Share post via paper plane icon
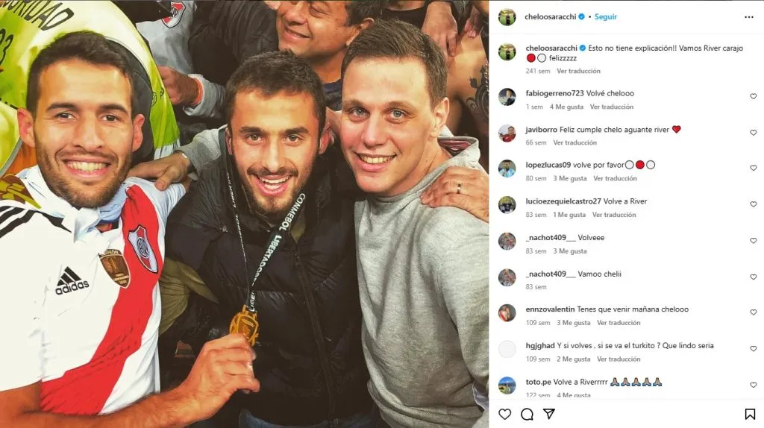Viewport: 764px width, 428px height. coord(549,414)
